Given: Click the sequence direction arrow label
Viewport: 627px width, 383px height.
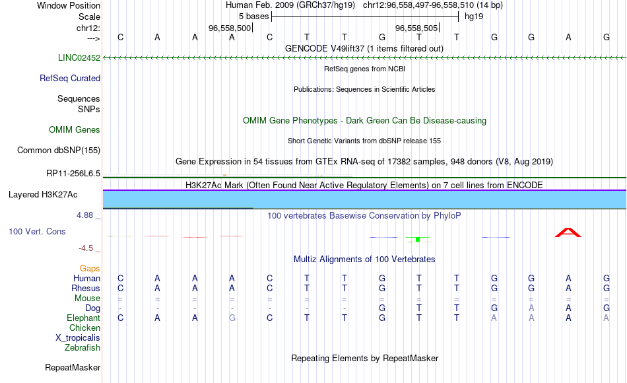Looking at the screenshot, I should point(94,38).
